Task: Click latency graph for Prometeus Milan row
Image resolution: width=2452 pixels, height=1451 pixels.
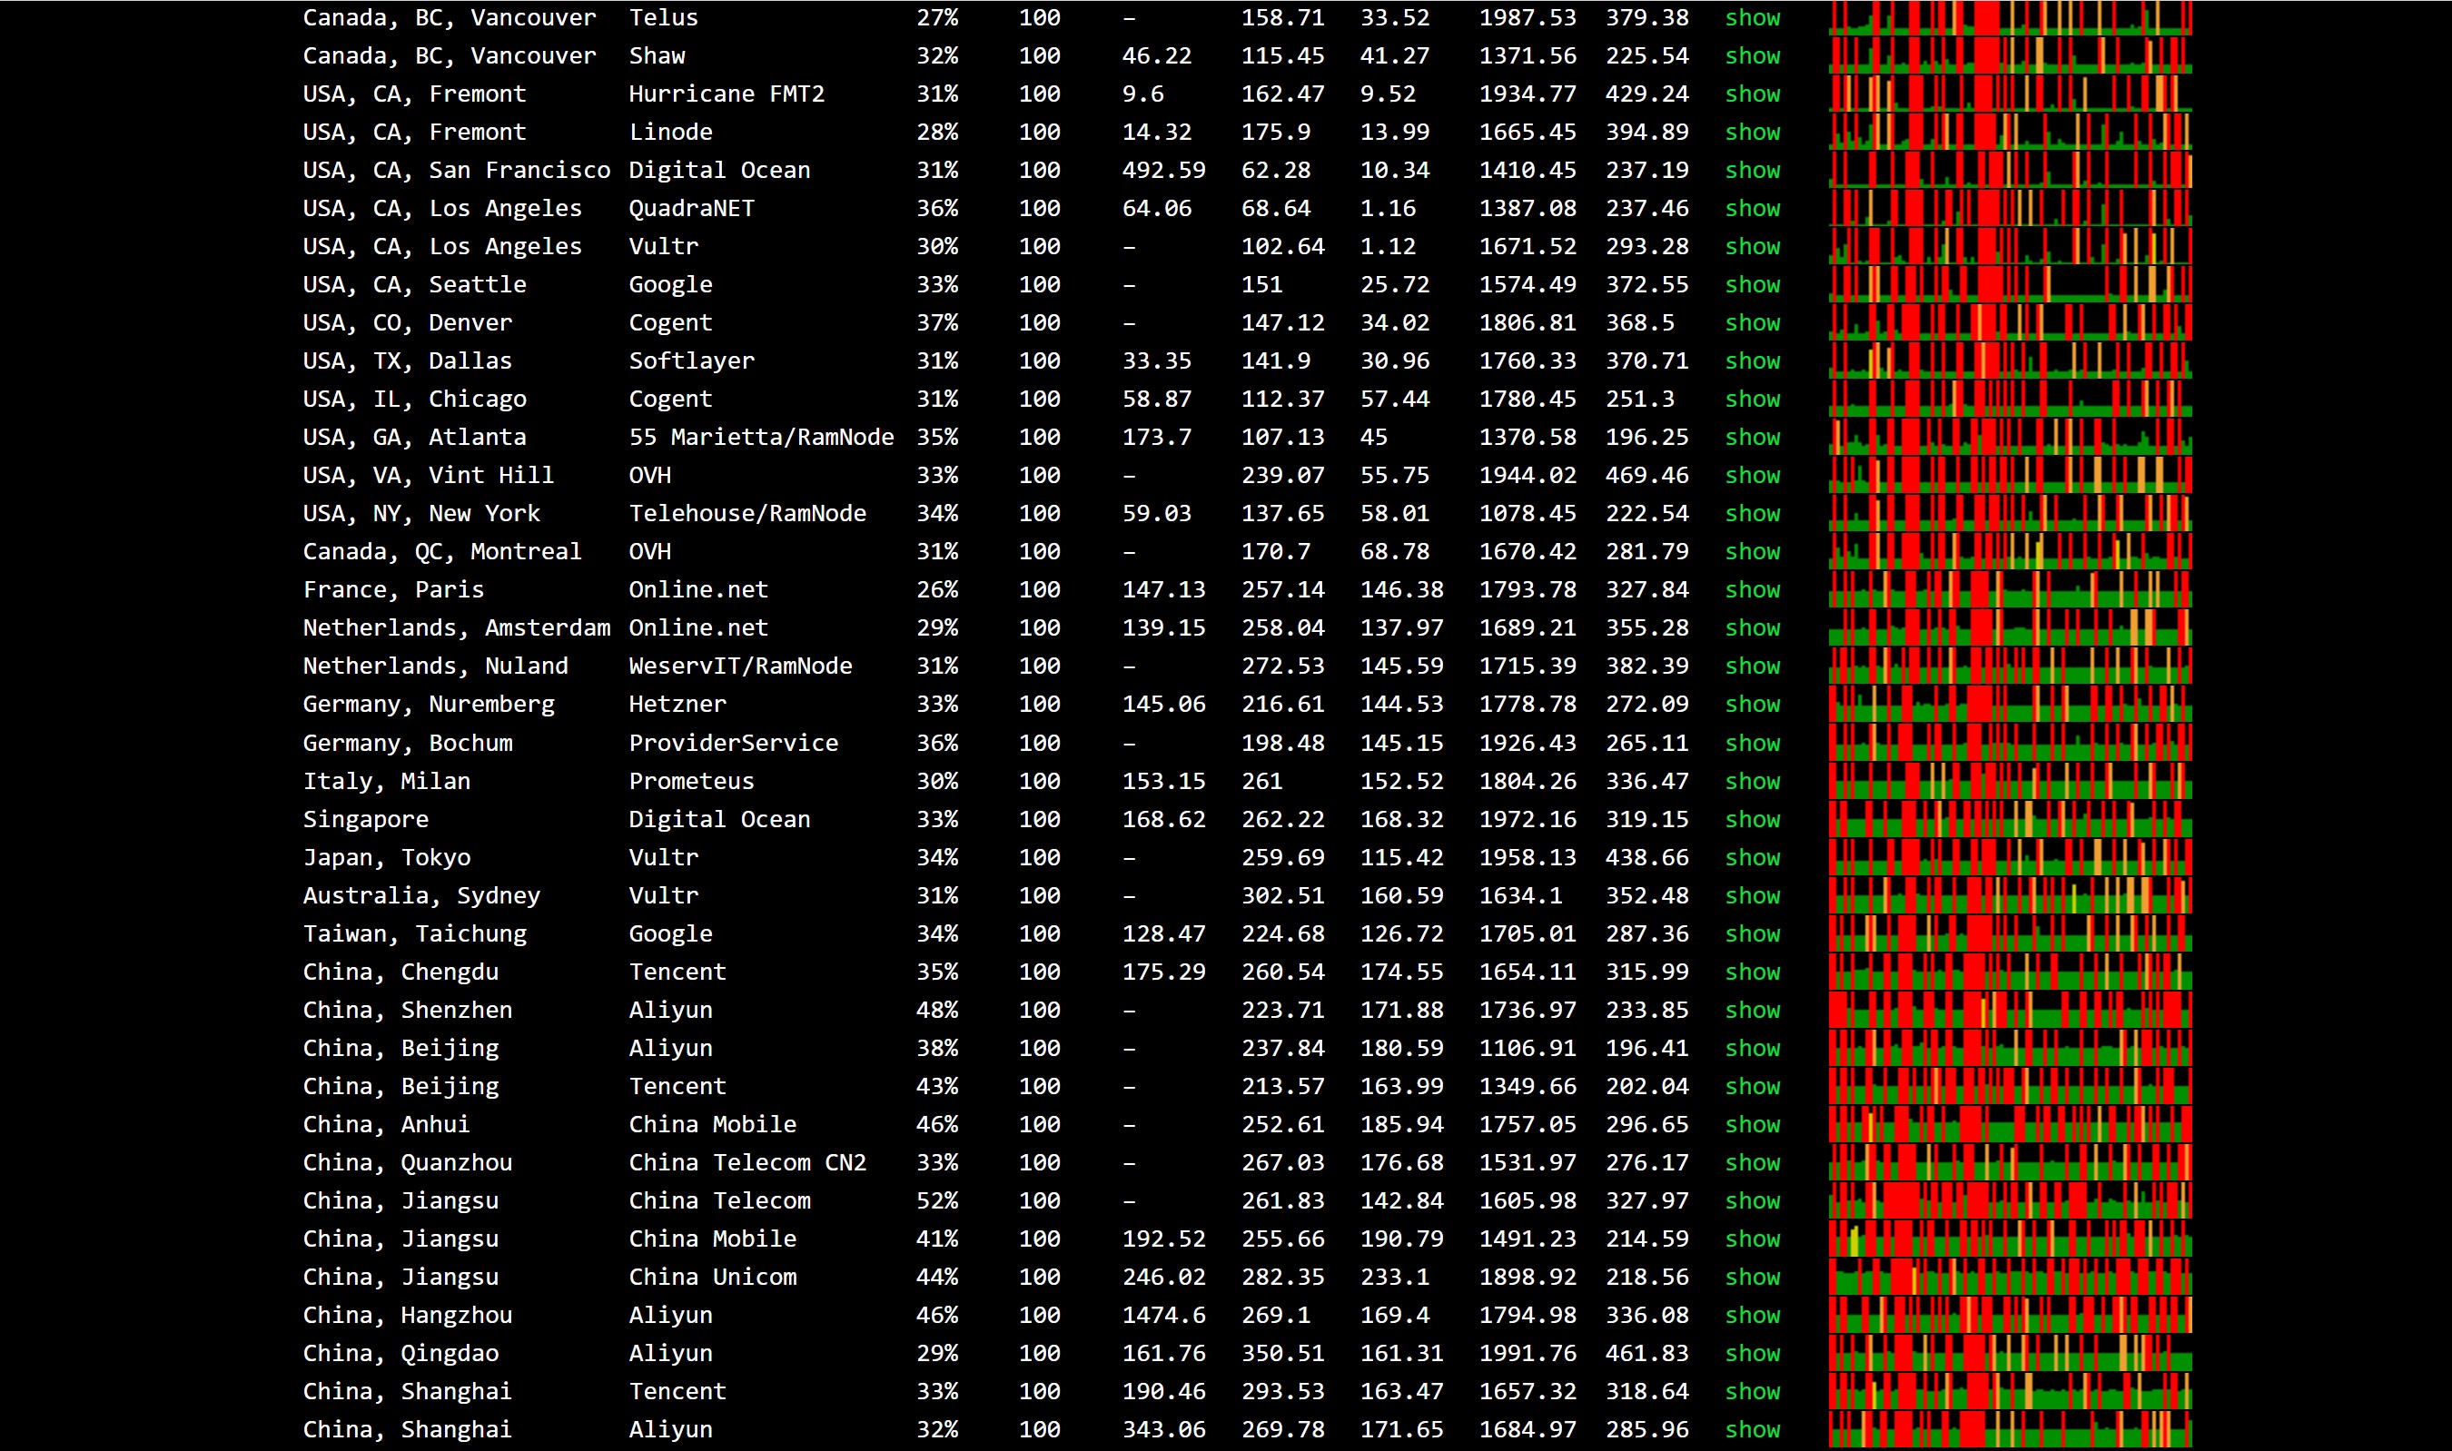Action: point(2009,781)
